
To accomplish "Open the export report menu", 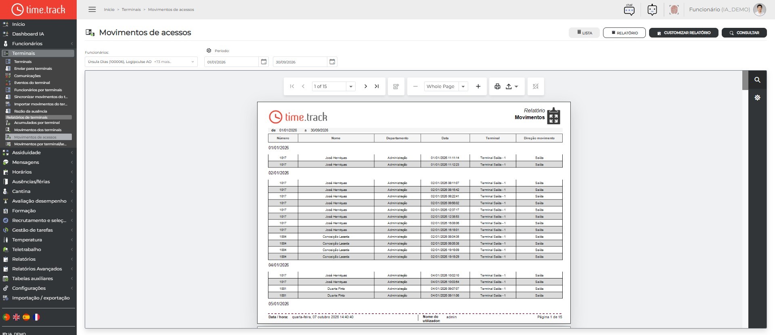I will coord(511,86).
